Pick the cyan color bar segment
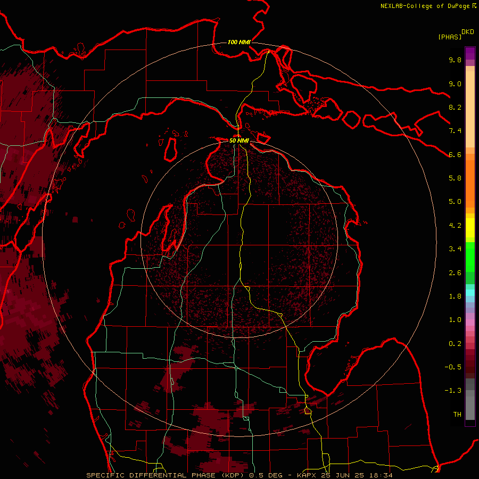The height and width of the screenshot is (479, 479). [x=470, y=293]
